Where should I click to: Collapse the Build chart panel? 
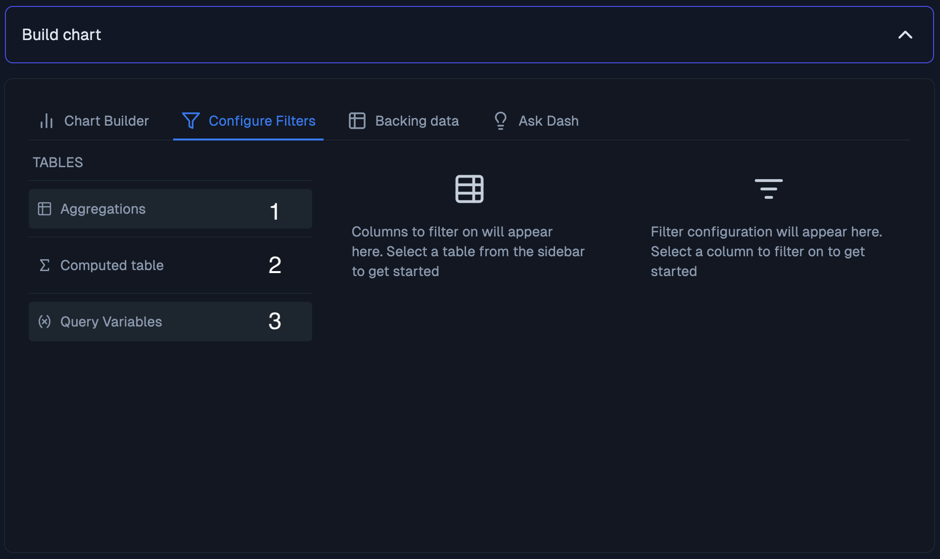click(x=906, y=35)
